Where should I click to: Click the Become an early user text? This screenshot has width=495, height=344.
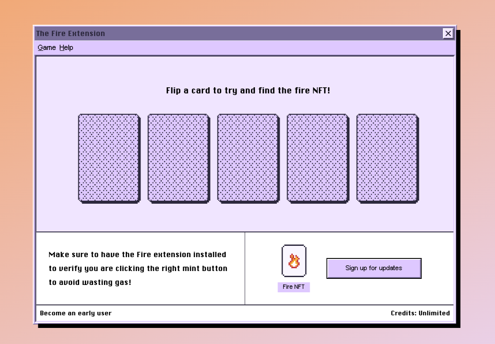point(76,313)
